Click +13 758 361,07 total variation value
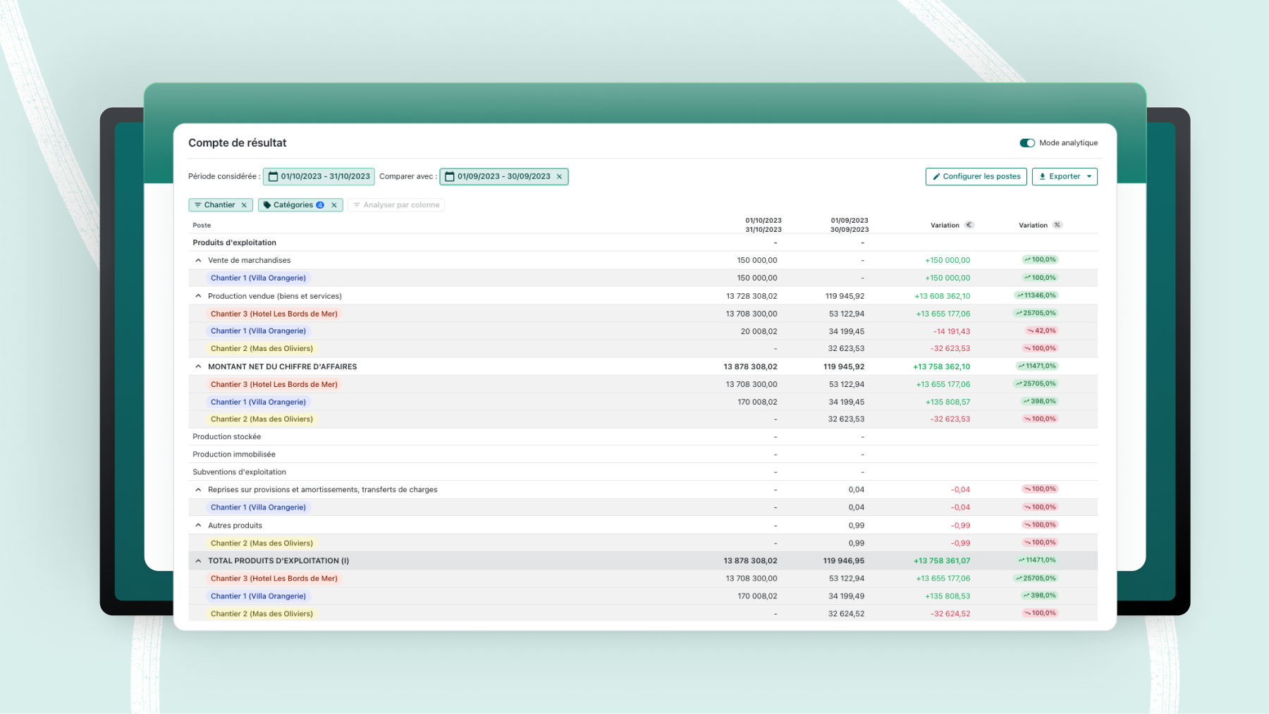Screen dimensions: 1269x714 [x=942, y=561]
